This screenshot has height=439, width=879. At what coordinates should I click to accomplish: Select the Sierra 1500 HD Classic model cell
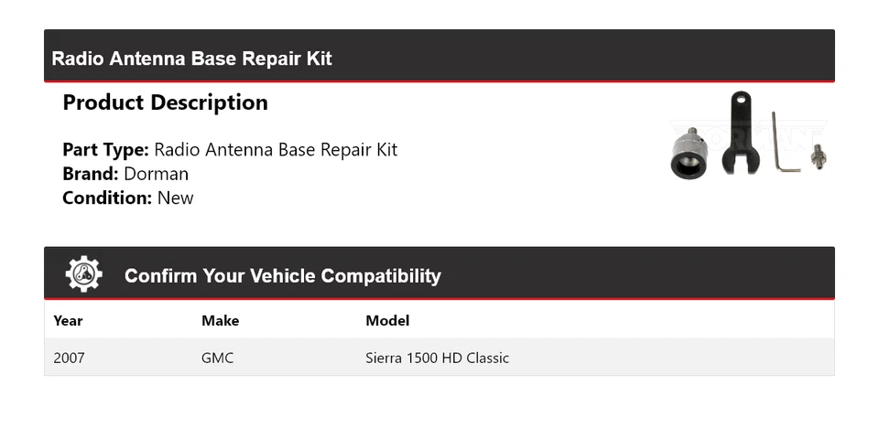point(437,358)
